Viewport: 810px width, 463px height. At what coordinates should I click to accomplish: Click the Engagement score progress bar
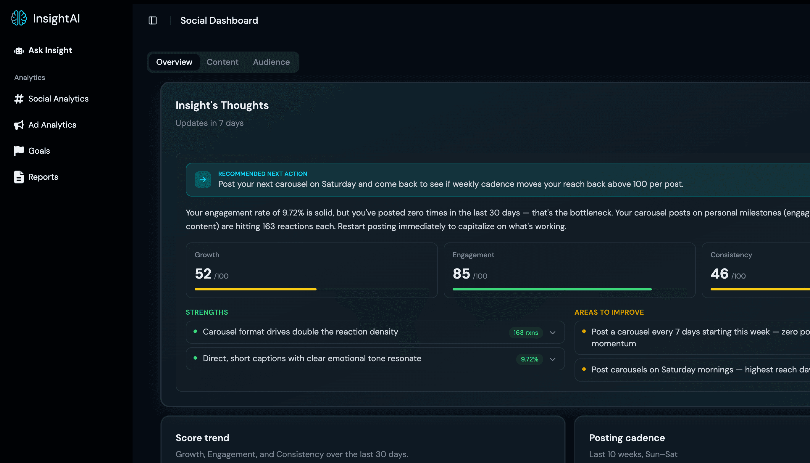[569, 290]
